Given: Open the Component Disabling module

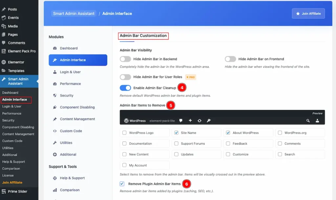Looking at the screenshot, I should coord(78,107).
